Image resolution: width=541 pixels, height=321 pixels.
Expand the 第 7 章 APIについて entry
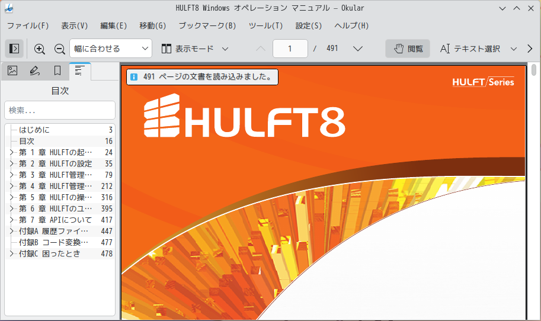pos(11,220)
